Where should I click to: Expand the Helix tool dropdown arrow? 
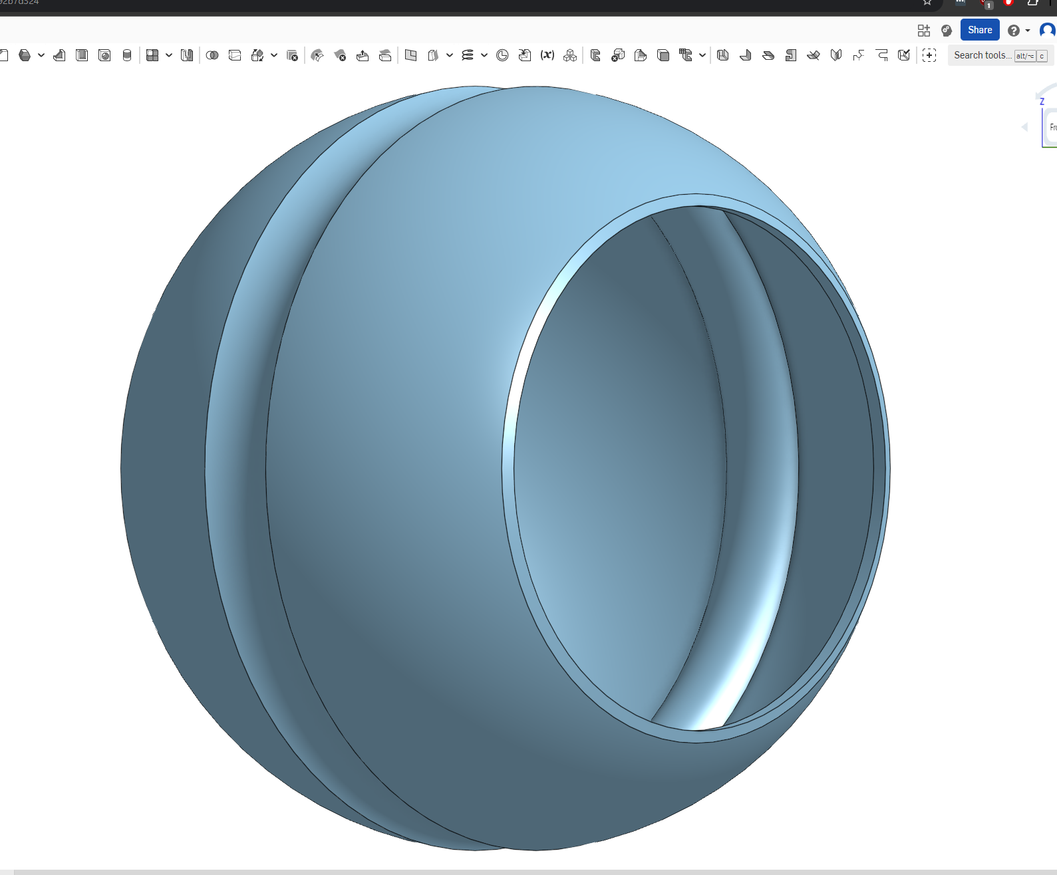pos(484,55)
